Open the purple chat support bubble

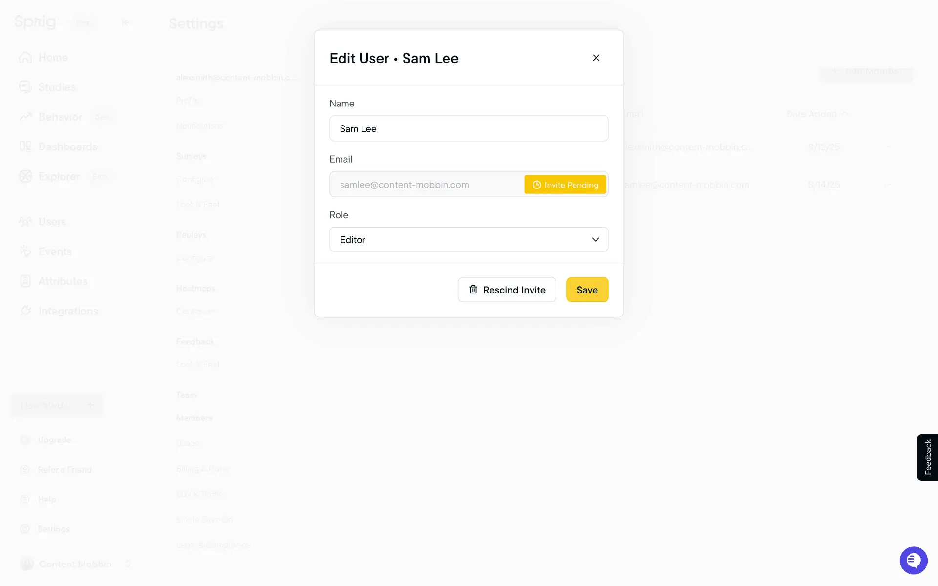(913, 560)
